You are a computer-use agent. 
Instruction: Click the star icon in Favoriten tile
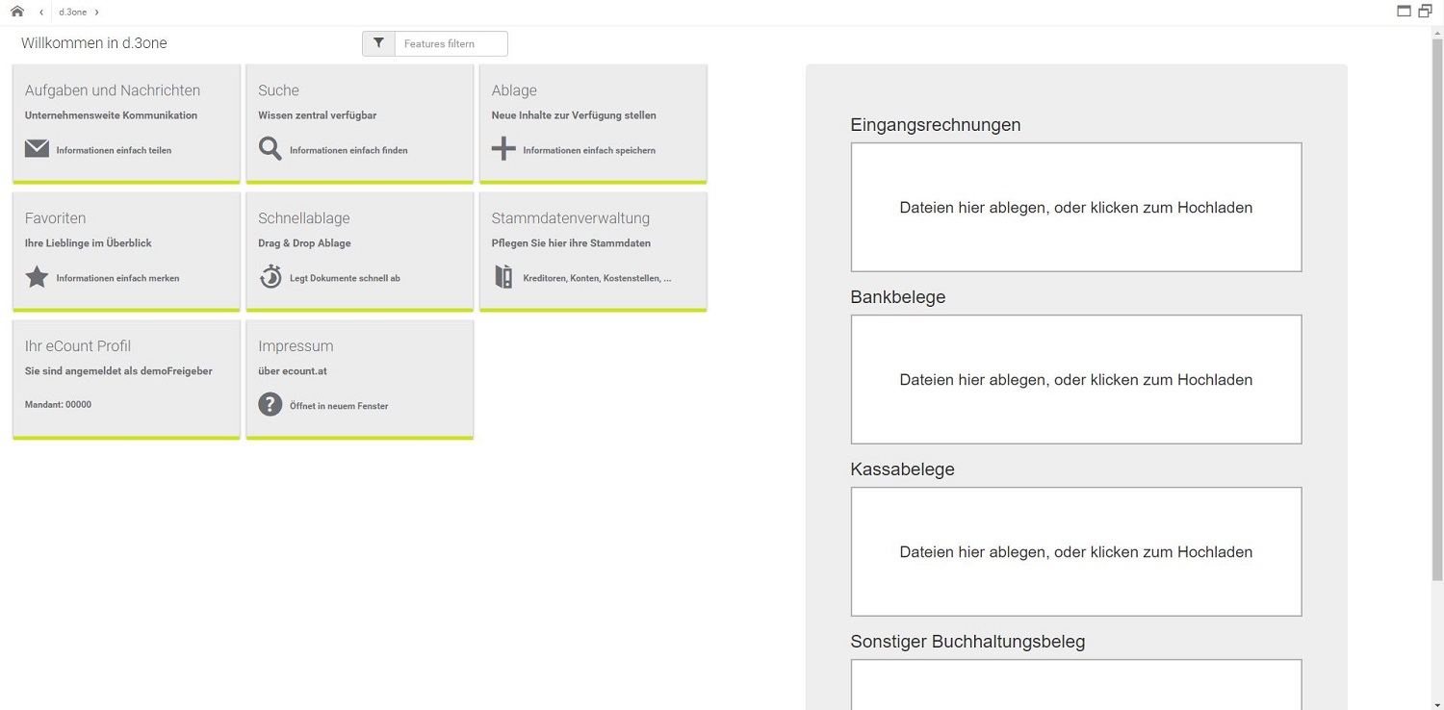click(x=37, y=277)
